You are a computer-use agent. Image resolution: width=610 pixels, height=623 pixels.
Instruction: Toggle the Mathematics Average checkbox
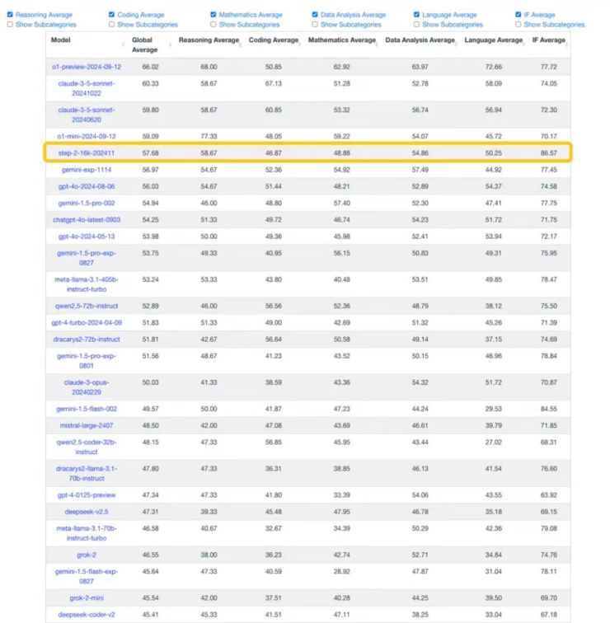[x=213, y=15]
